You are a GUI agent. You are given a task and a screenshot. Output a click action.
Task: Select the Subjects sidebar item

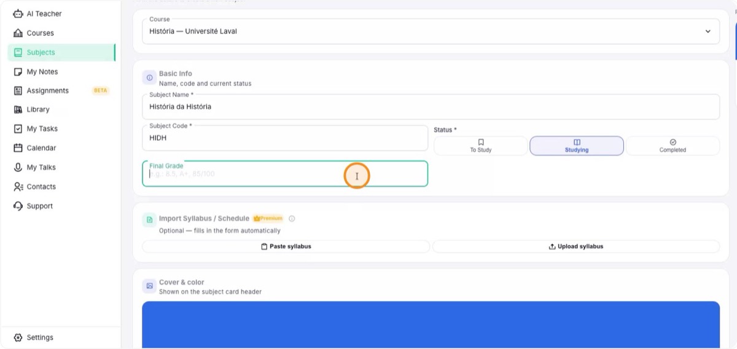point(61,52)
